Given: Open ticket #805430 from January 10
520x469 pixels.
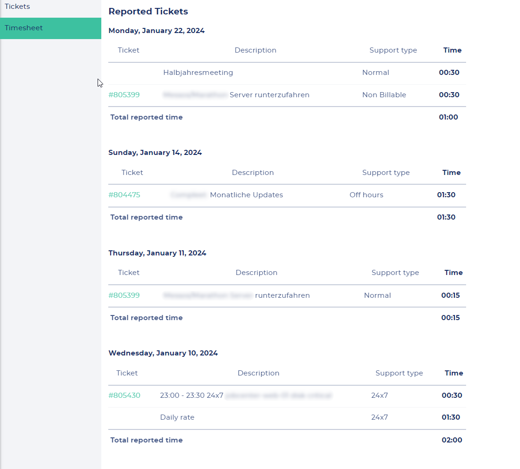Looking at the screenshot, I should (x=124, y=395).
